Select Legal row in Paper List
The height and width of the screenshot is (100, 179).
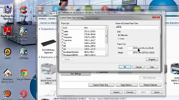coord(83,34)
